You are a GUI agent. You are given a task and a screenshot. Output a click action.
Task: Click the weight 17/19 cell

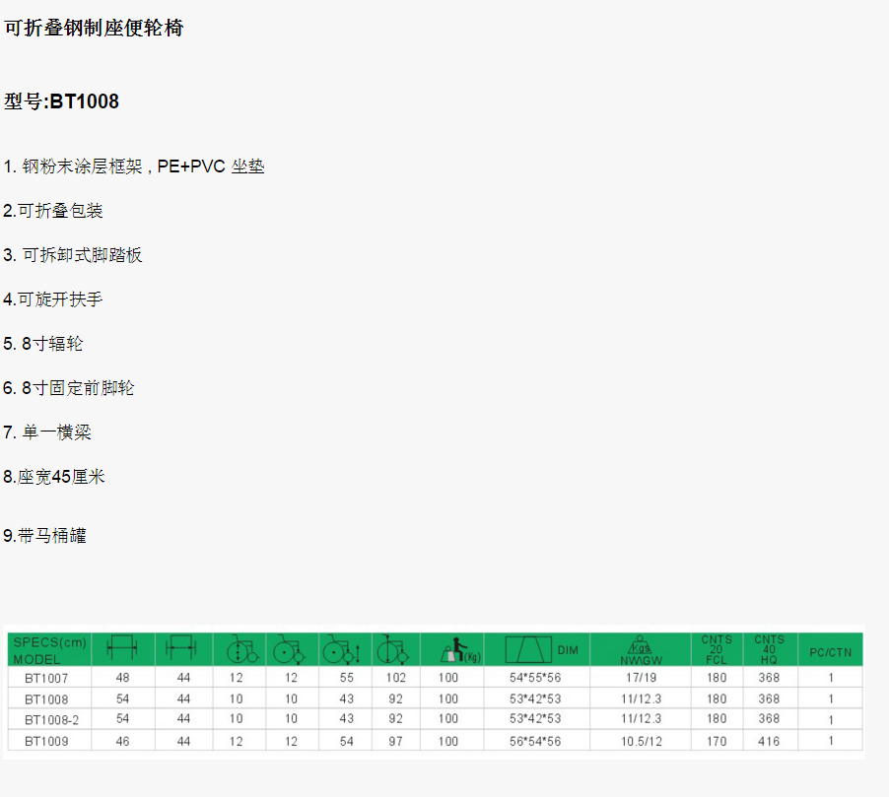(642, 678)
